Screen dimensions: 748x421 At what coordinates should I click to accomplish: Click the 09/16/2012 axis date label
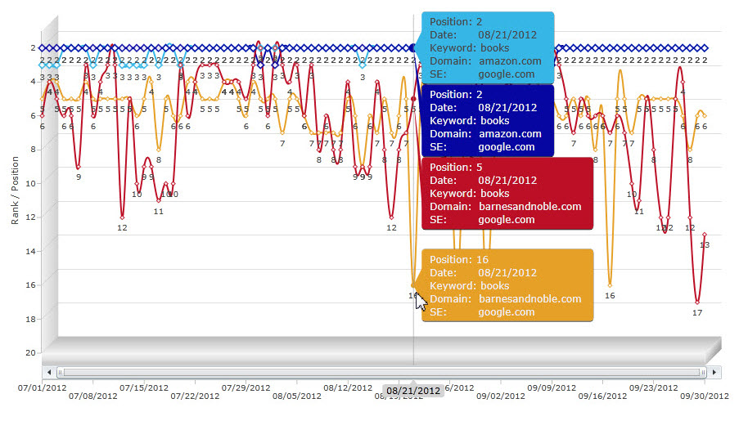602,396
